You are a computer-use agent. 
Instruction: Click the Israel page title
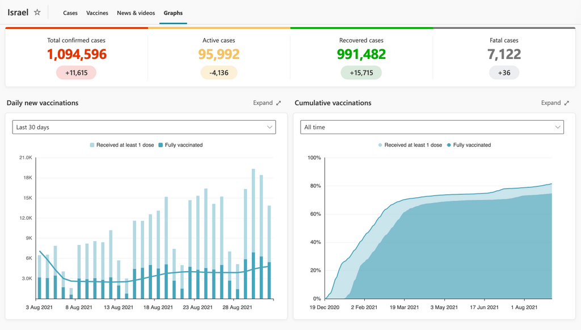coord(18,12)
